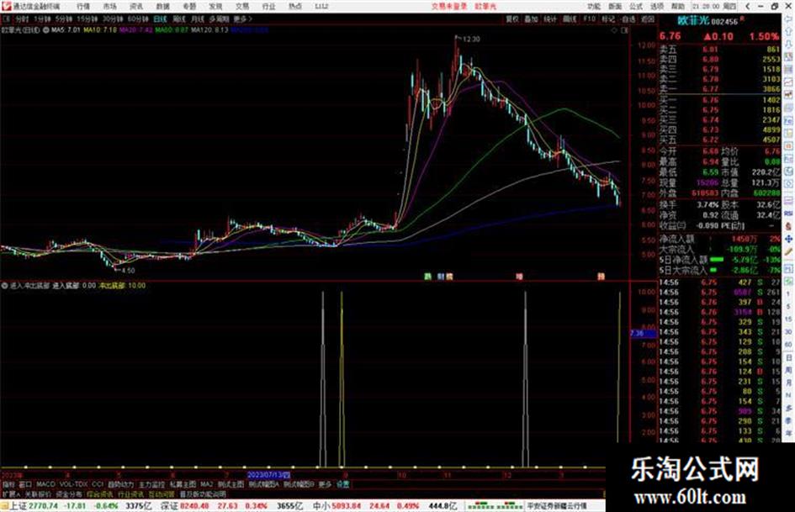Select the 趋势动力 indicator tab
795x512 pixels.
click(x=120, y=484)
